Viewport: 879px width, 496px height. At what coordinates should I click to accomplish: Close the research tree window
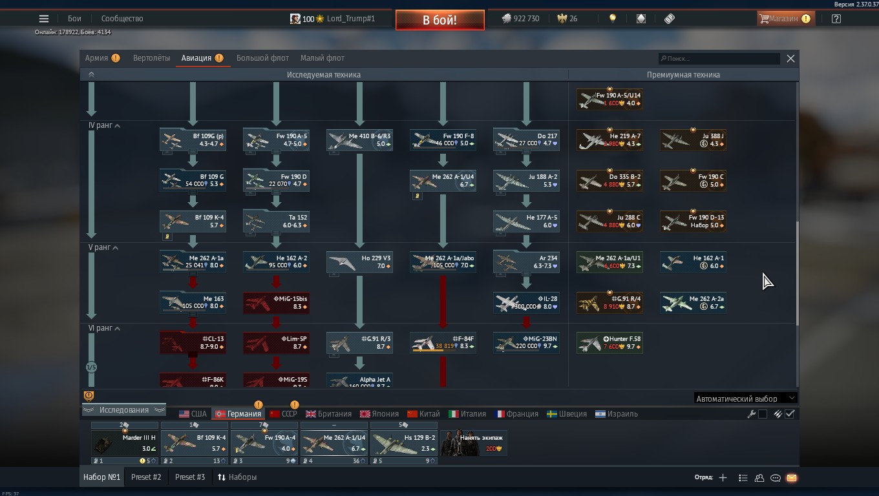click(790, 58)
